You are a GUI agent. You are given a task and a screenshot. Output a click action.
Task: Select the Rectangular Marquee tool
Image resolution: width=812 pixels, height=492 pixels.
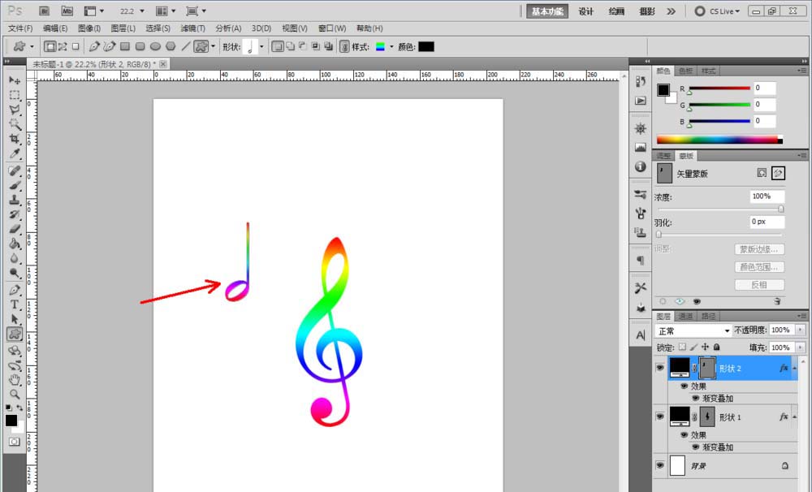point(15,95)
